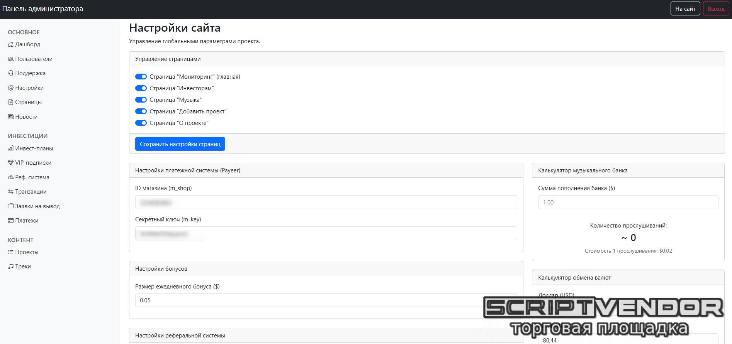Click the Users people icon
This screenshot has width=732, height=344.
11,59
